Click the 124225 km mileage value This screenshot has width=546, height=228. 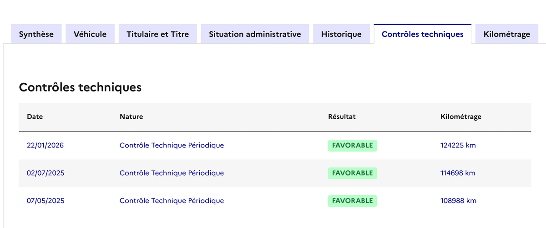(x=458, y=146)
